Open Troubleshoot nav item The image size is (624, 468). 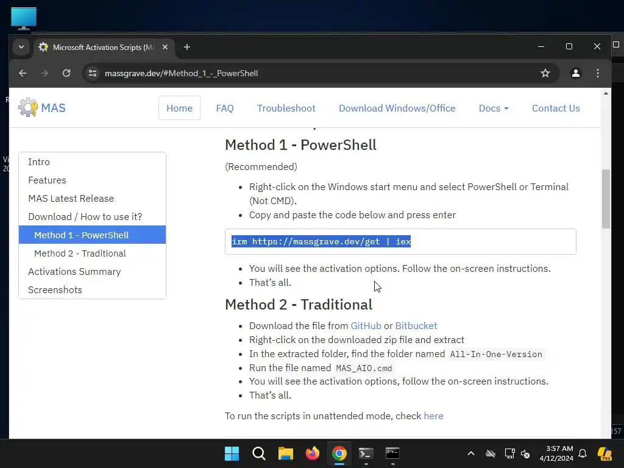[286, 108]
